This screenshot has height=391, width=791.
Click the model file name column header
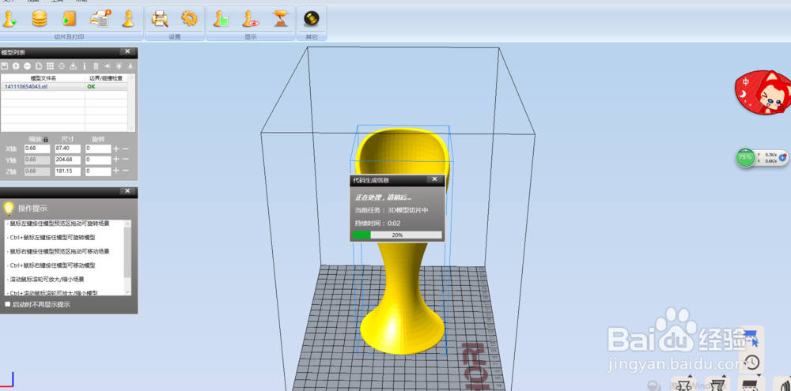tap(43, 79)
